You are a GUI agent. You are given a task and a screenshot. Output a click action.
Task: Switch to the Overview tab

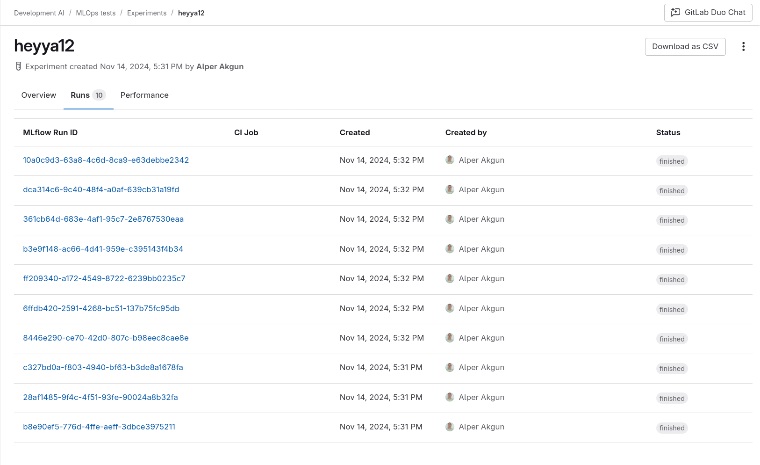click(38, 95)
